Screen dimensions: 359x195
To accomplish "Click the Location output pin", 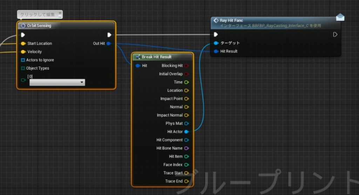I will tap(187, 90).
